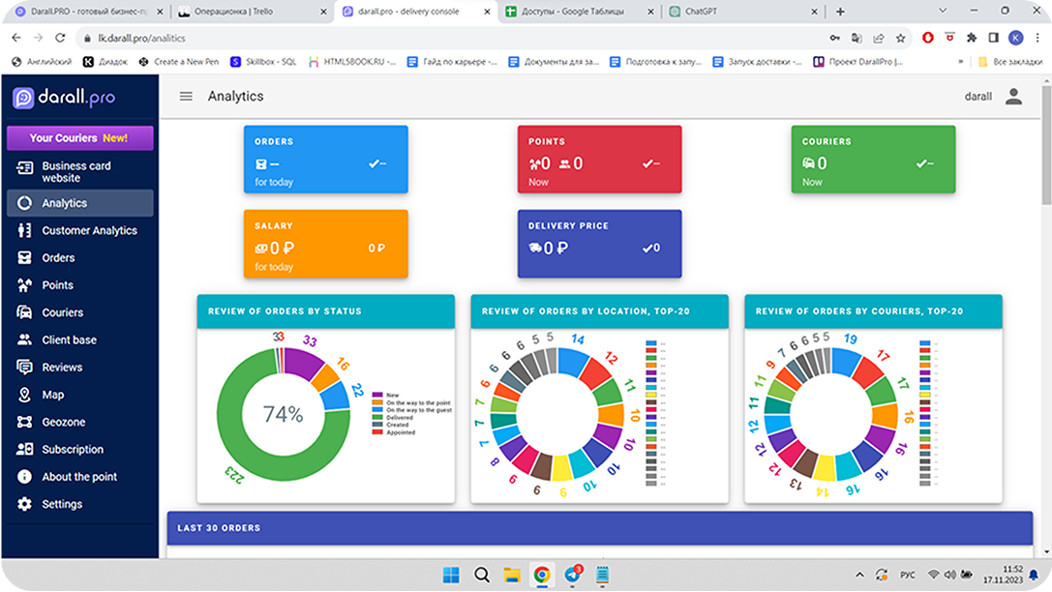Click the 'Your Couriers New!' button

pos(79,138)
